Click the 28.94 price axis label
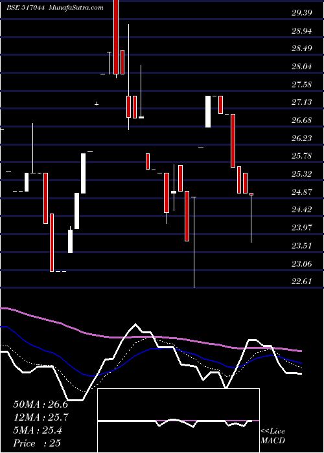 301,30
